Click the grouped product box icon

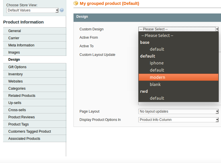tap(76, 3)
